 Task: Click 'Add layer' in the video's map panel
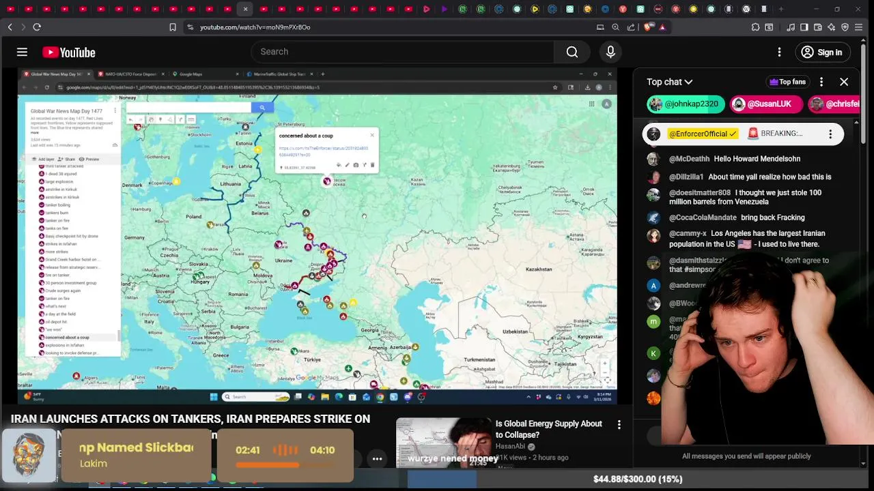44,159
